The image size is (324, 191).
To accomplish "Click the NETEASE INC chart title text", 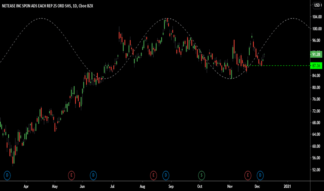I will coord(48,6).
